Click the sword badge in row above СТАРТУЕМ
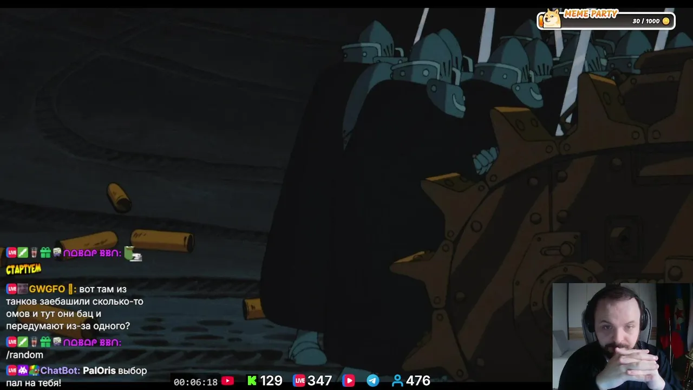Viewport: 693px width, 390px height. point(23,252)
